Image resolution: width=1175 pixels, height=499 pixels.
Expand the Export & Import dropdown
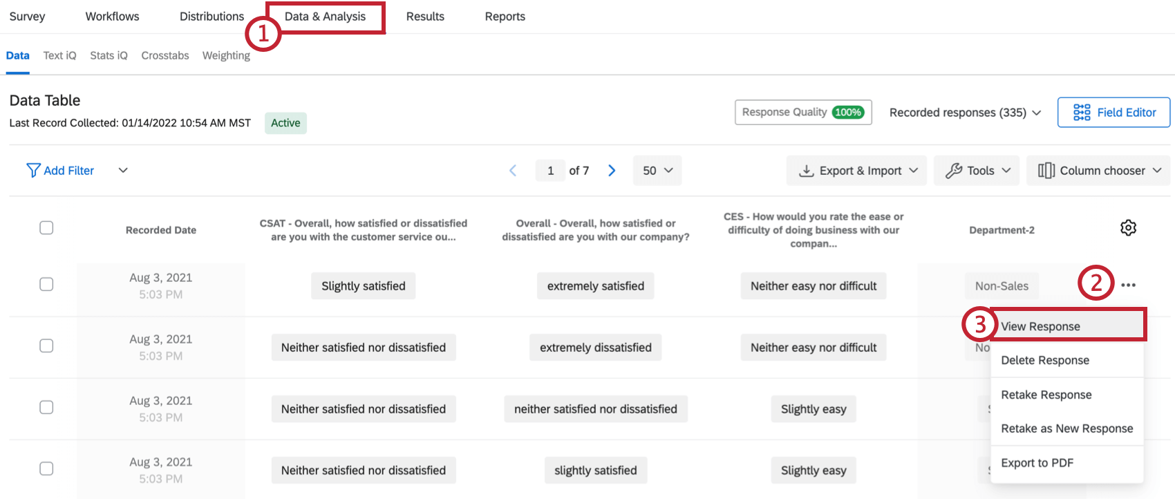pos(858,171)
